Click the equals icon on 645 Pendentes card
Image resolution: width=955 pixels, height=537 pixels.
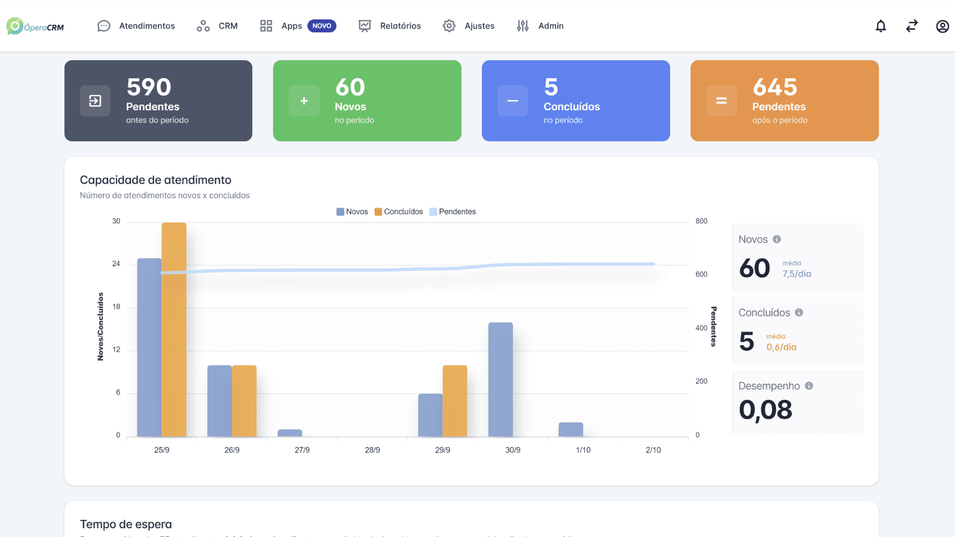[721, 101]
